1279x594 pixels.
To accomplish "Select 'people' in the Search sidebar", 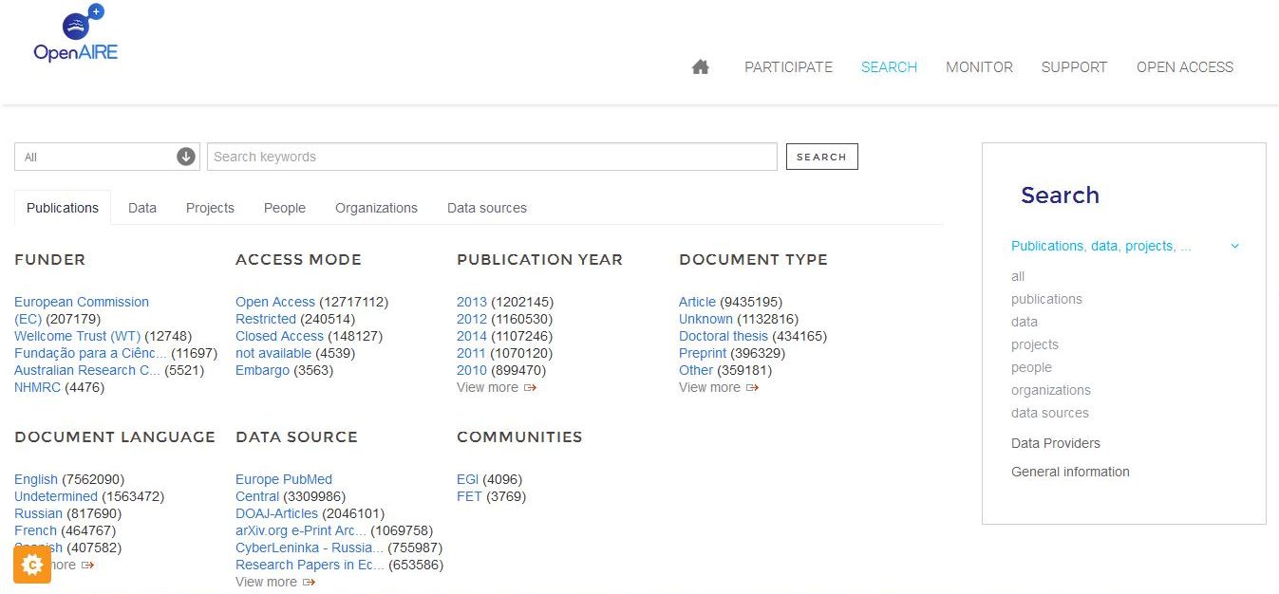I will click(x=1031, y=367).
